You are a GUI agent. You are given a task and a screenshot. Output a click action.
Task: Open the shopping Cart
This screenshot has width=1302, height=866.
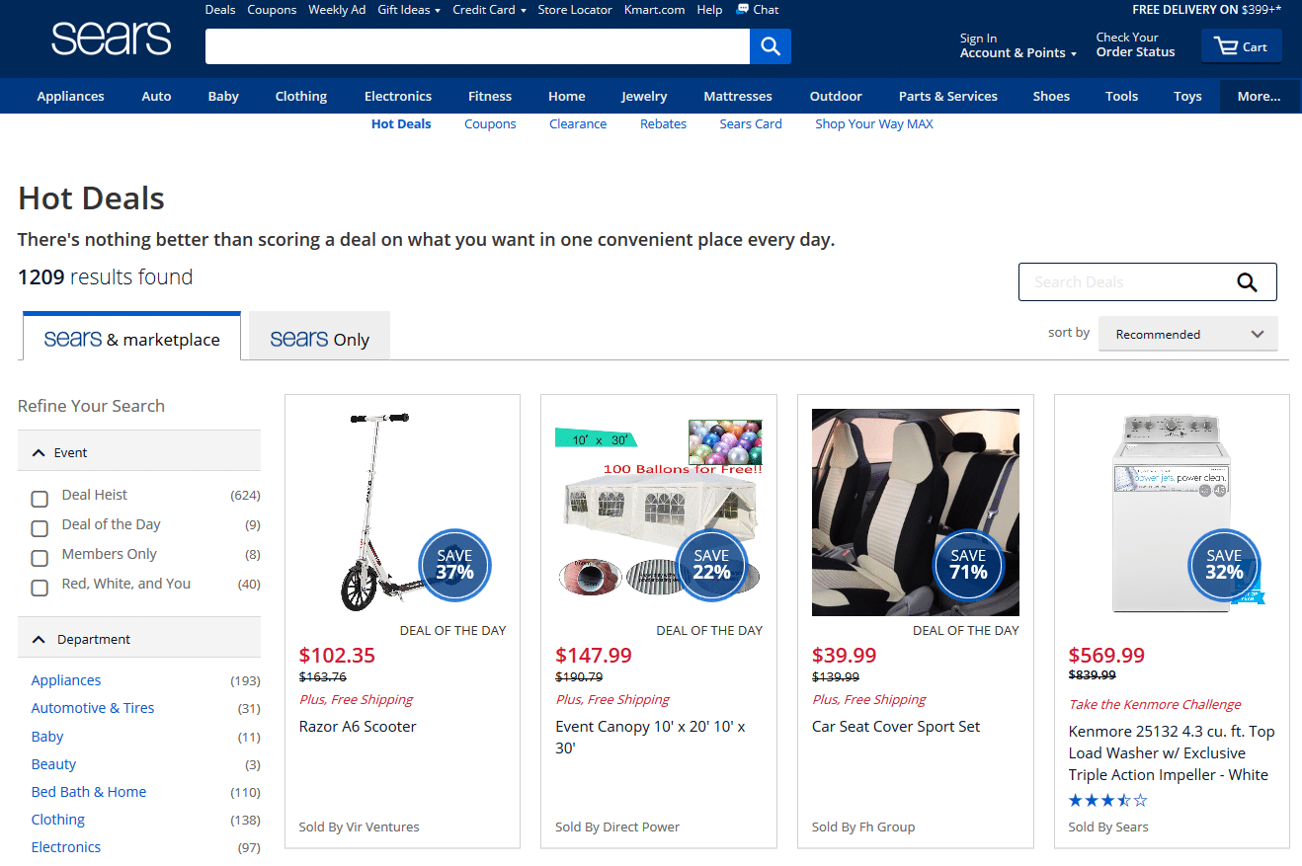pos(1242,46)
